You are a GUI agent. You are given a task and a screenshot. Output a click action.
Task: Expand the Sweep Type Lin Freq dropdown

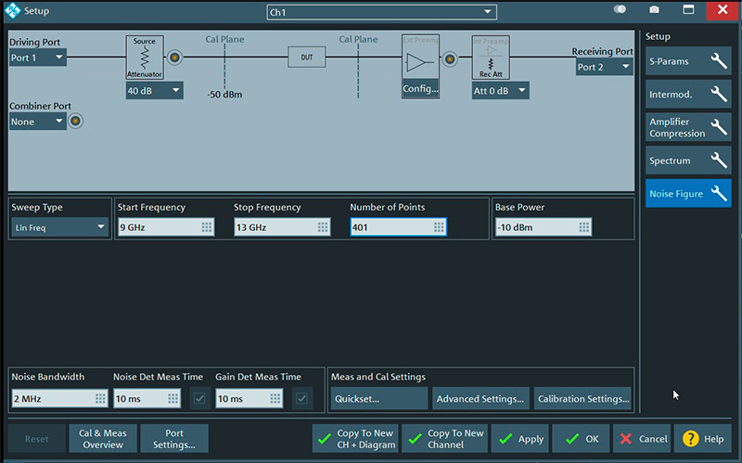click(x=61, y=227)
